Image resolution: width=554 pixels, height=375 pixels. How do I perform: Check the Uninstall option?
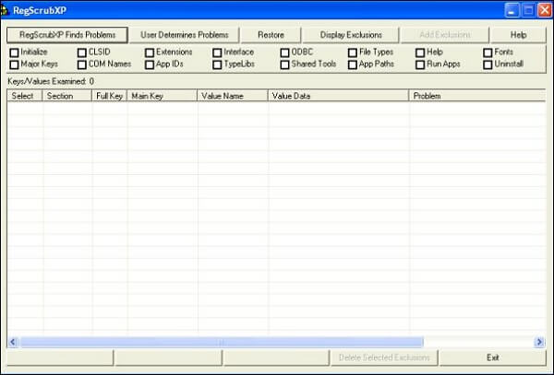pyautogui.click(x=488, y=64)
